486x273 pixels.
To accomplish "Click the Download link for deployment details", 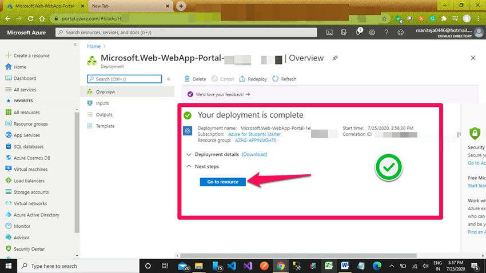I will [254, 154].
